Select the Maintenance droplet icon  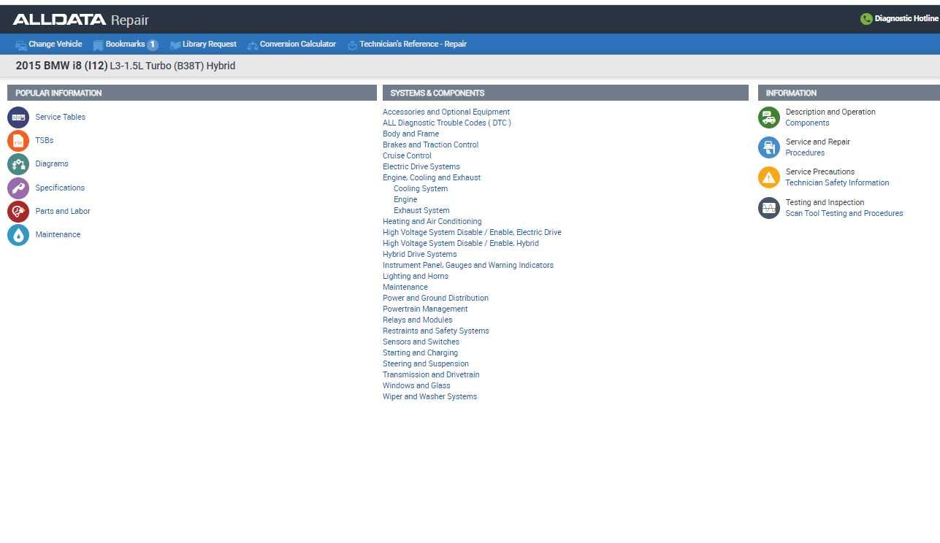18,234
